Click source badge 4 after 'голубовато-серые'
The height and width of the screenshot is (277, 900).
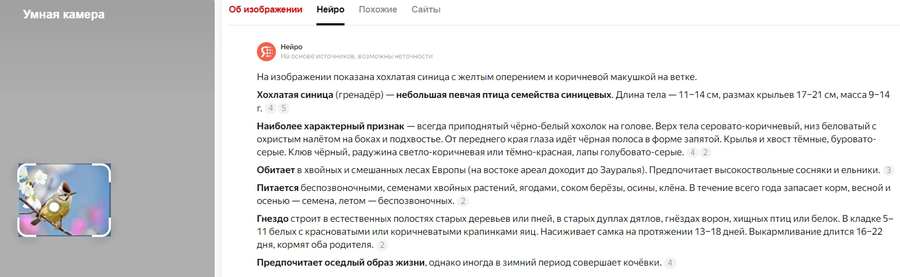click(693, 153)
